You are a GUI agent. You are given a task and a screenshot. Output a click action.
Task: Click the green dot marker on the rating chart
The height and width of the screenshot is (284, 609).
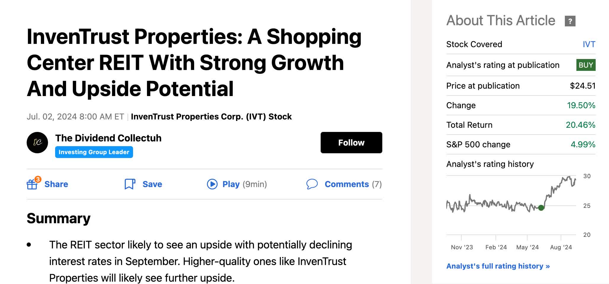click(x=541, y=208)
